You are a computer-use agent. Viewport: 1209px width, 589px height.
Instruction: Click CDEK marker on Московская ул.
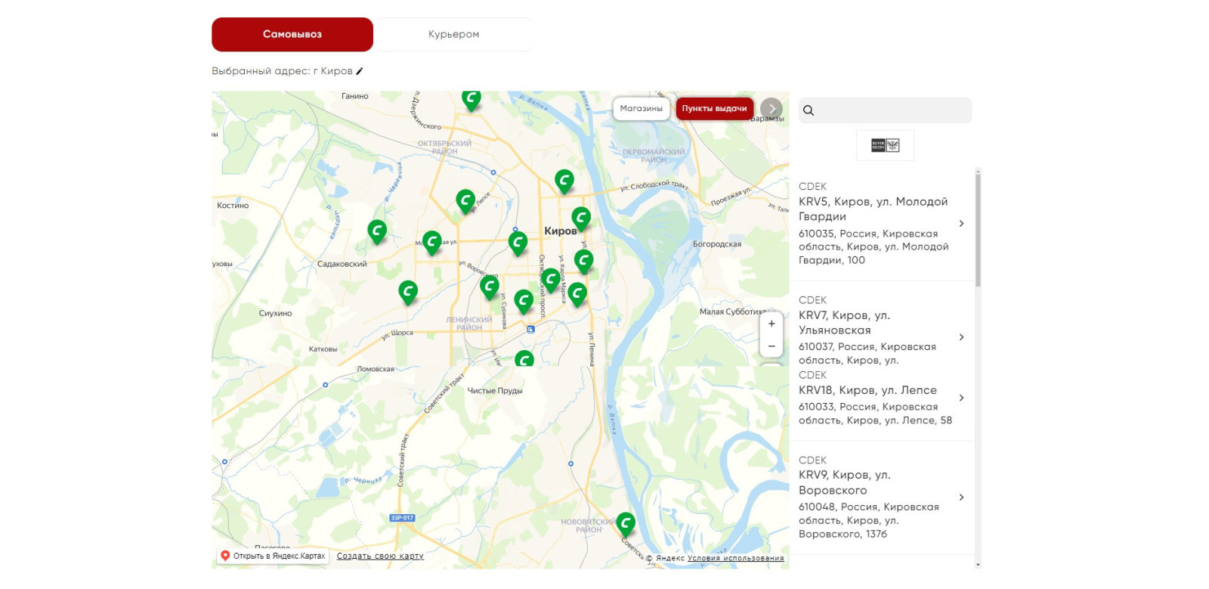click(x=432, y=243)
